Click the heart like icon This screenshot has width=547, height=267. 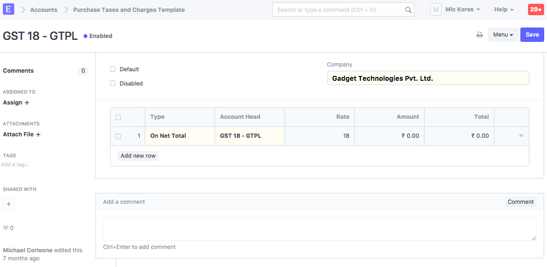[x=6, y=228]
